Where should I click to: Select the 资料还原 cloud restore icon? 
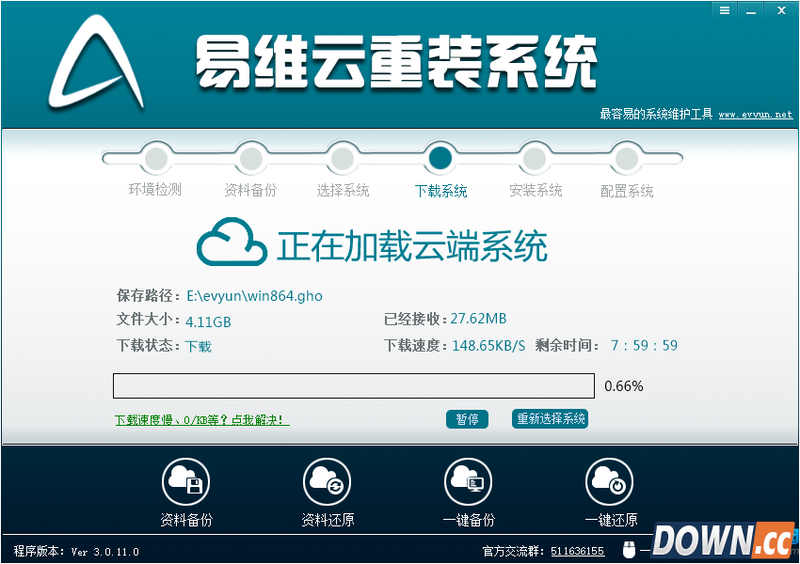326,480
